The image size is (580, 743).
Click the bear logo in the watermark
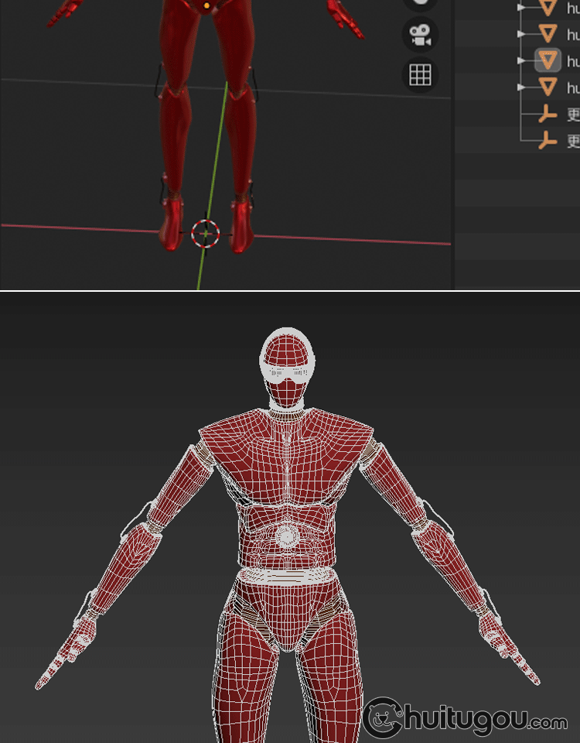tap(382, 717)
